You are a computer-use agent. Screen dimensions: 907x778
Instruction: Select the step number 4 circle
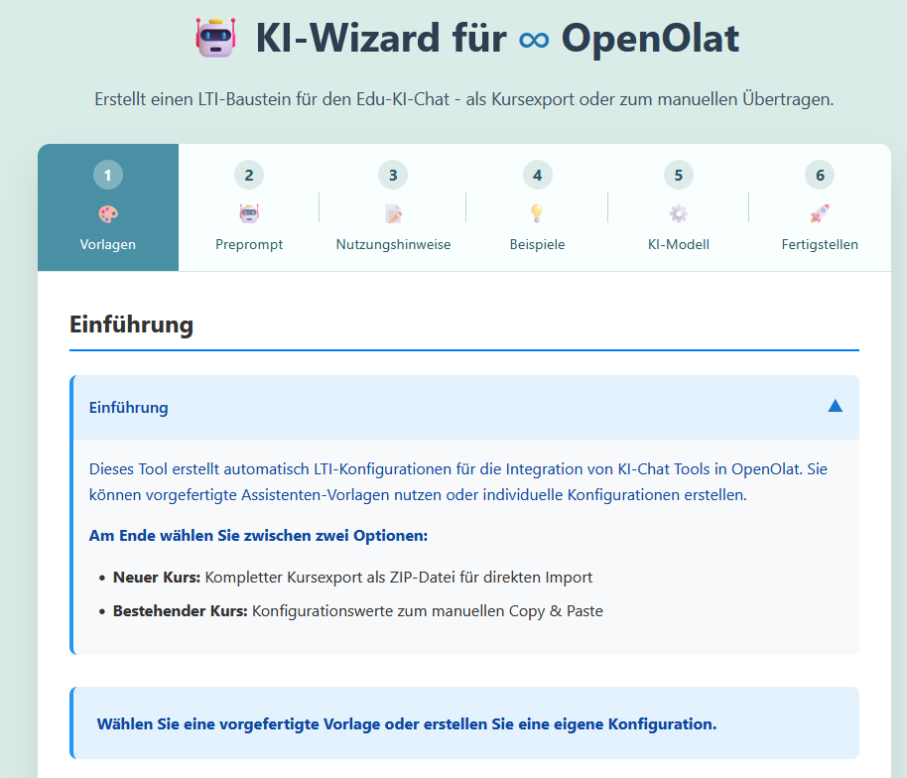tap(537, 176)
